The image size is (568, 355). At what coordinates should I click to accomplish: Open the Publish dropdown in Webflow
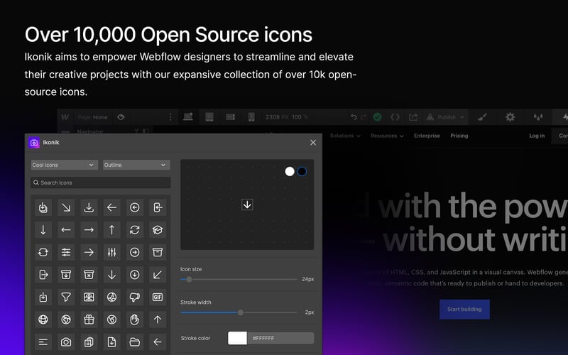(445, 117)
